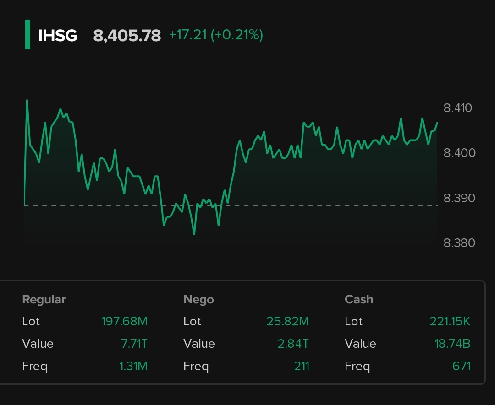Select the Nego market header
Viewport: 495px width, 405px height.
pyautogui.click(x=198, y=299)
